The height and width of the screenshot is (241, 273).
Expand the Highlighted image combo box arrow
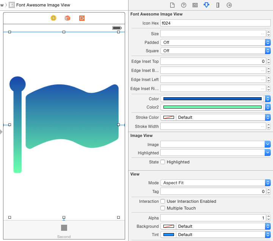click(268, 152)
